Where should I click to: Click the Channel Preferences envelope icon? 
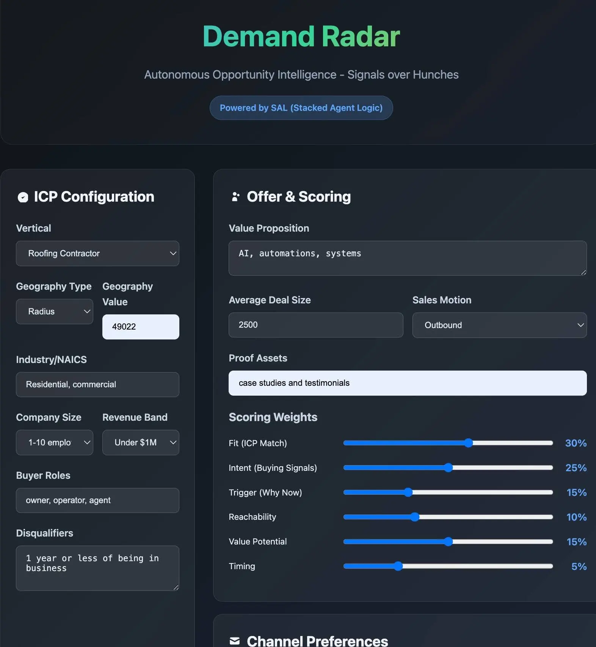(235, 641)
